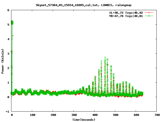Viewport: 162px width, 122px height.
Task: Click x-axis tick label 200
Action: coord(53,115)
